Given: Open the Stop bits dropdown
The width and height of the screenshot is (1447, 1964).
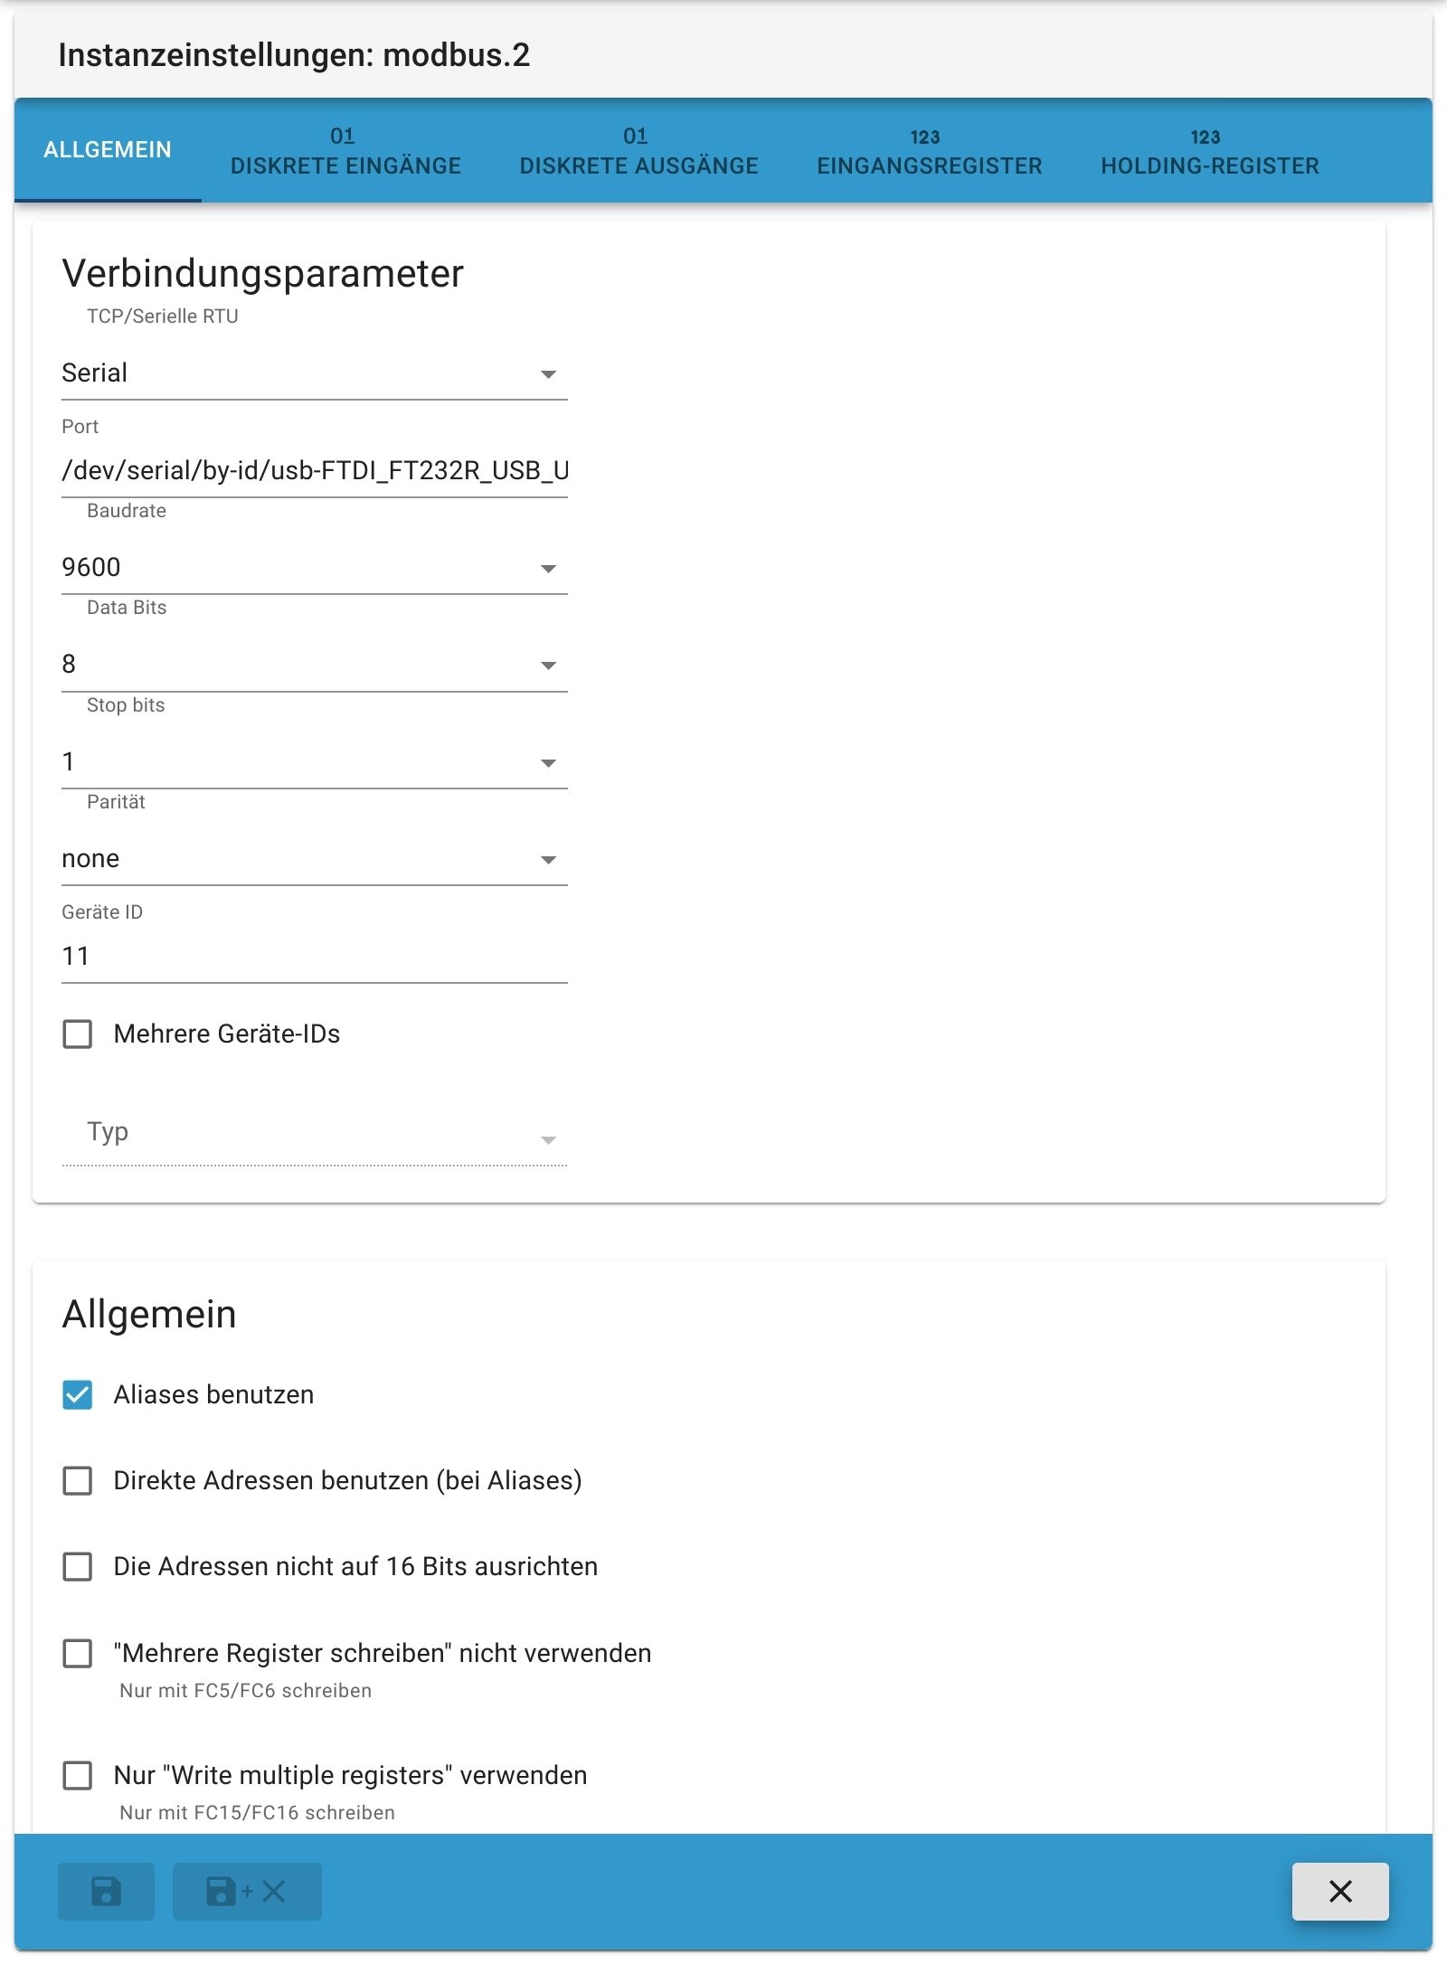Looking at the screenshot, I should click(314, 762).
